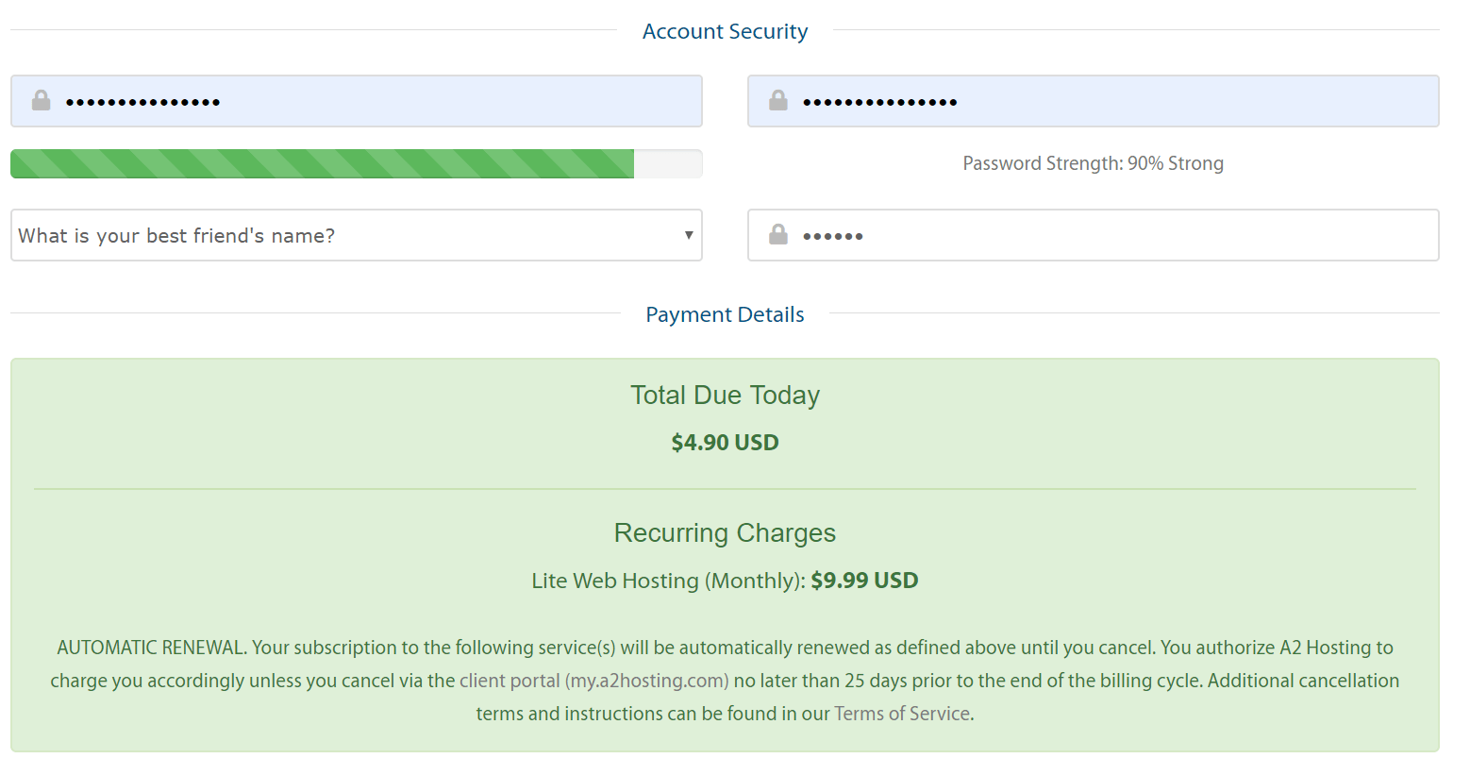Click the lock icon in the first password field

point(41,100)
